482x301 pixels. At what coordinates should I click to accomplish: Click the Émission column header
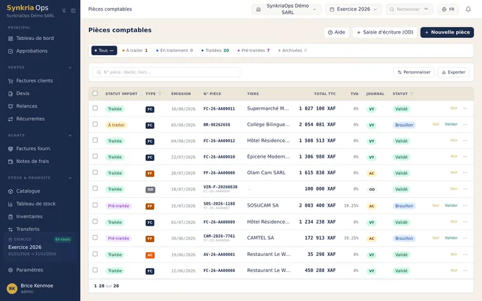click(x=181, y=94)
